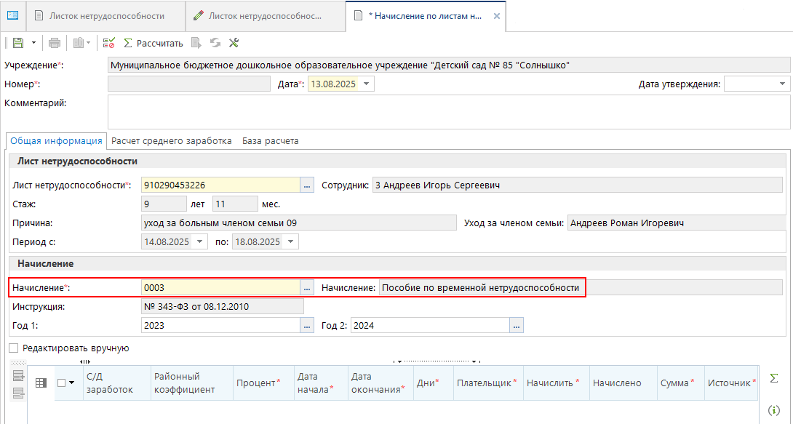Click the validation checklist toolbar icon

[109, 43]
